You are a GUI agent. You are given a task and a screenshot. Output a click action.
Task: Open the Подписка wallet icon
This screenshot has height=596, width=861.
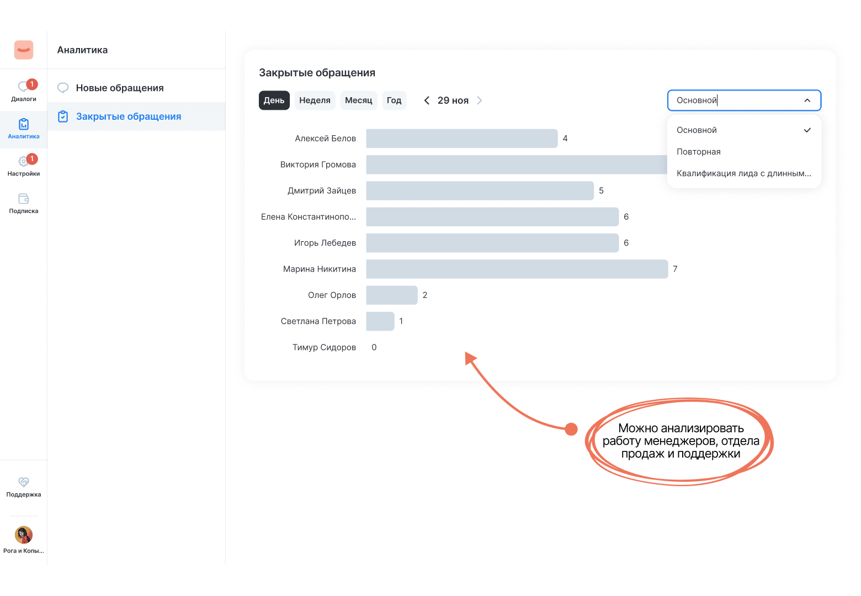24,199
